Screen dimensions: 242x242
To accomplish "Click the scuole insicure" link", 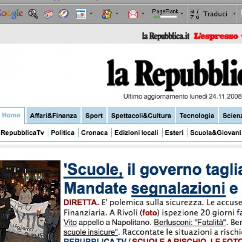I will (91, 232).
